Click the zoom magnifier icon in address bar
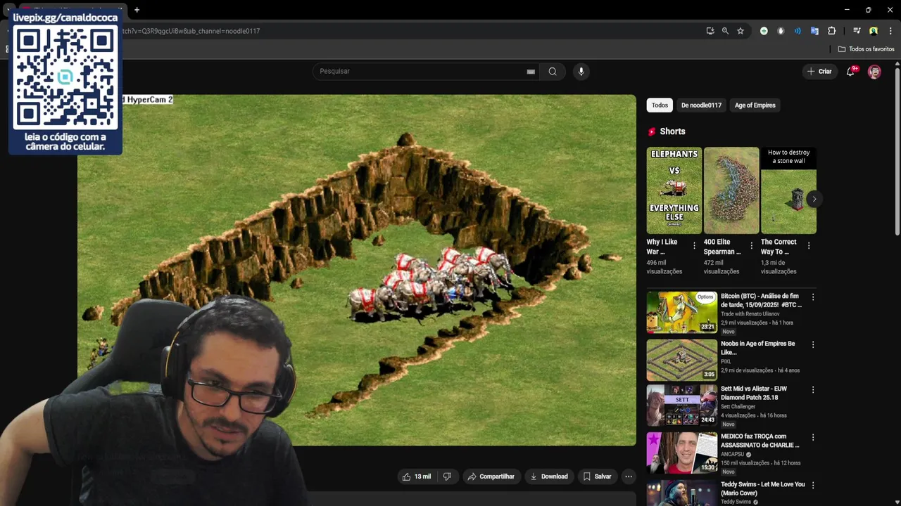The height and width of the screenshot is (506, 901). tap(725, 31)
